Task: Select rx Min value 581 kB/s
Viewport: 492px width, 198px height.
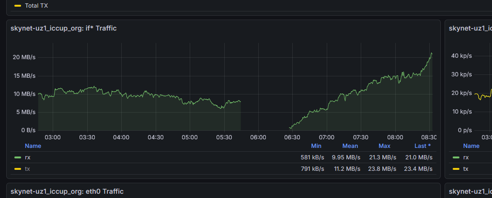Action: pyautogui.click(x=312, y=157)
